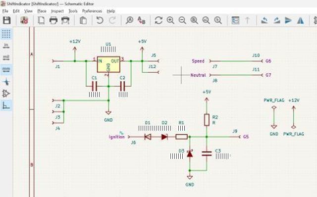
Task: Toggle grid display
Action: tap(6, 34)
